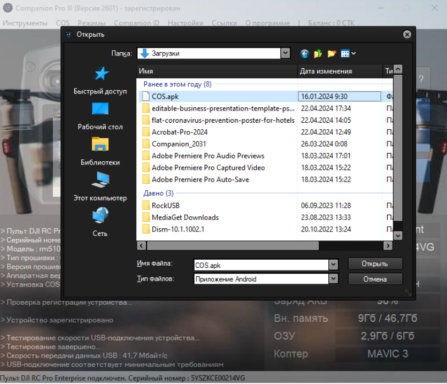This screenshot has height=384, width=447.
Task: Click the horizontal scroll left arrow
Action: [x=141, y=245]
